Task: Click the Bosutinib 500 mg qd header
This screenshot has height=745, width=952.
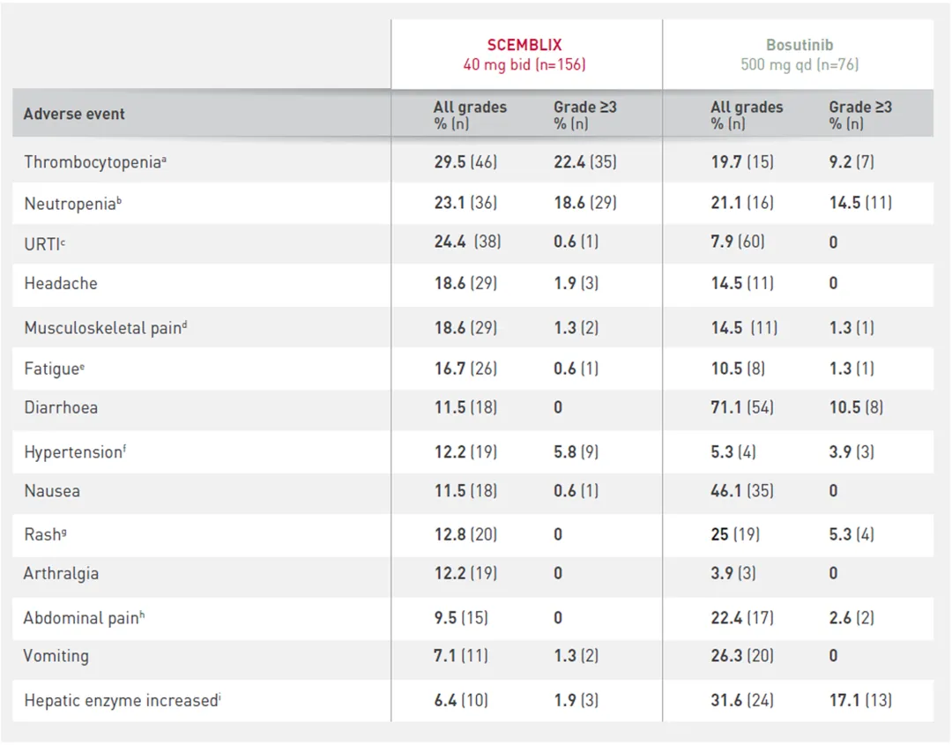Action: 799,54
